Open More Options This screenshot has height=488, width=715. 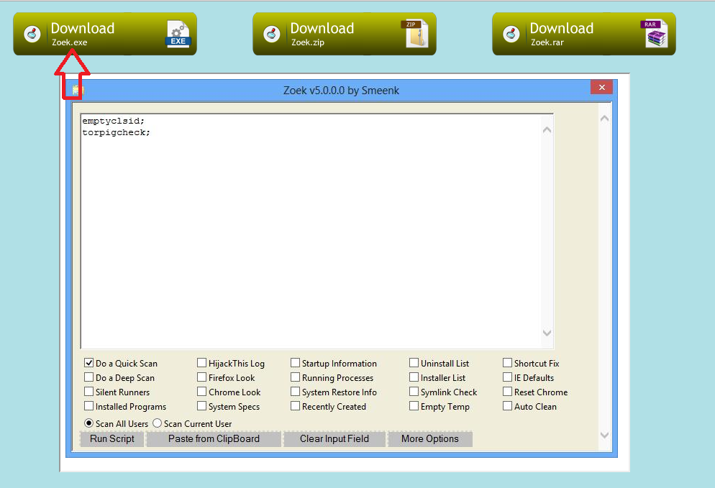[x=430, y=439]
